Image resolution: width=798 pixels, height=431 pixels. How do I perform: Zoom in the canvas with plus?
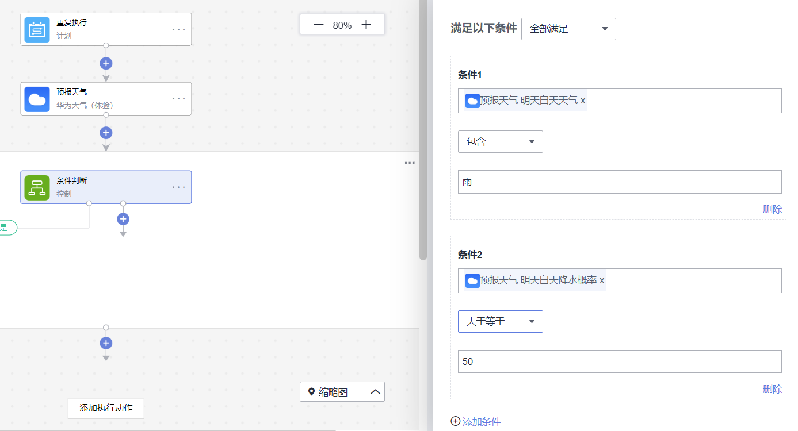click(x=366, y=25)
